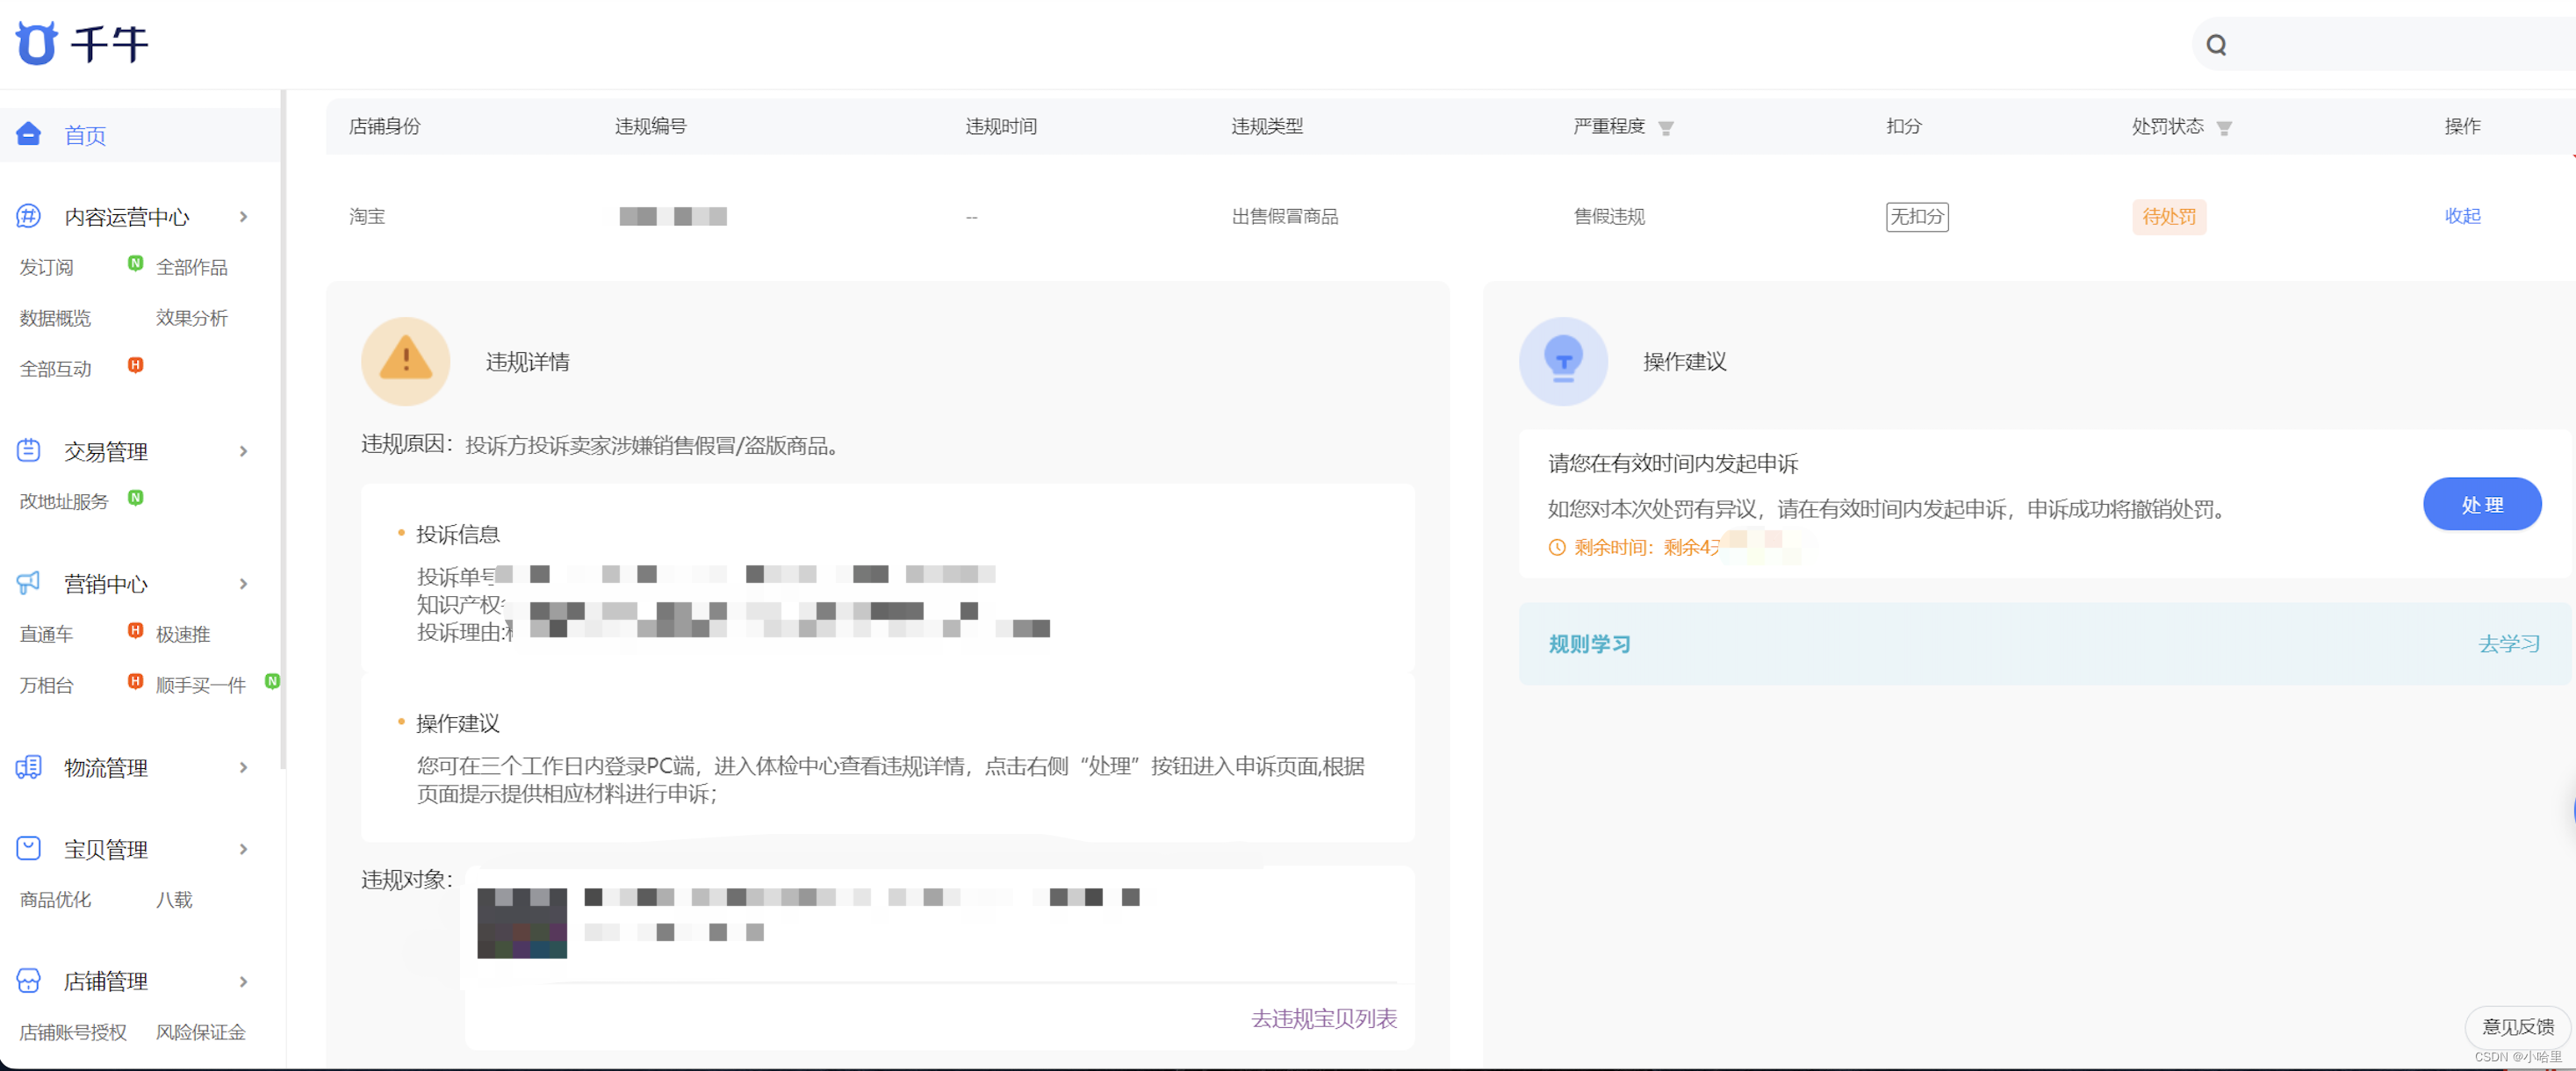Click the violating product thumbnail
2576x1071 pixels.
click(x=521, y=922)
